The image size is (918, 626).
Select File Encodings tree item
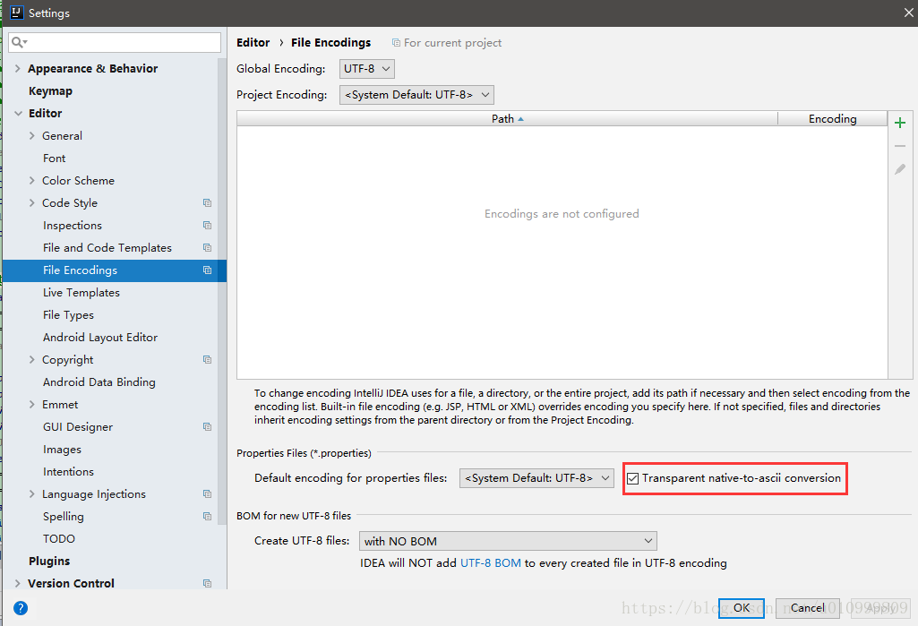point(114,270)
